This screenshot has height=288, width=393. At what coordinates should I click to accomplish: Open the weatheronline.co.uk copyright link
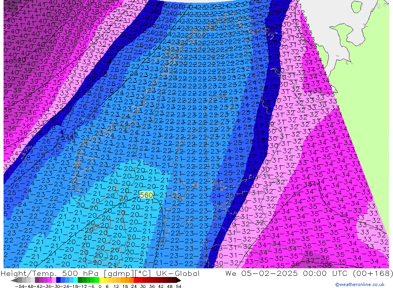tap(360, 284)
